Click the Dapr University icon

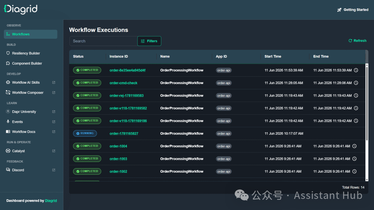pos(8,111)
